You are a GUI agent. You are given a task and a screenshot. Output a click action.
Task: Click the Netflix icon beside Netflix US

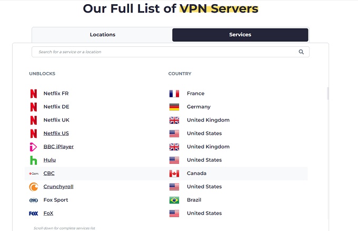click(34, 134)
